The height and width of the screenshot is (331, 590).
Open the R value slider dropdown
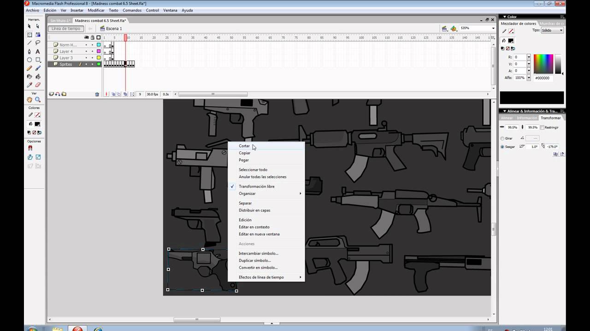point(529,57)
